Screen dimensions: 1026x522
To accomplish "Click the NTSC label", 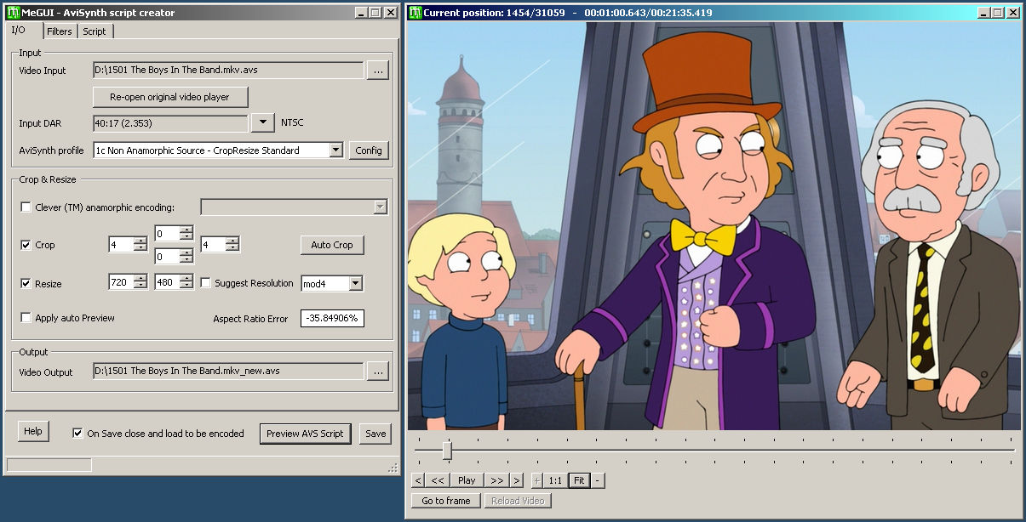I will [292, 123].
